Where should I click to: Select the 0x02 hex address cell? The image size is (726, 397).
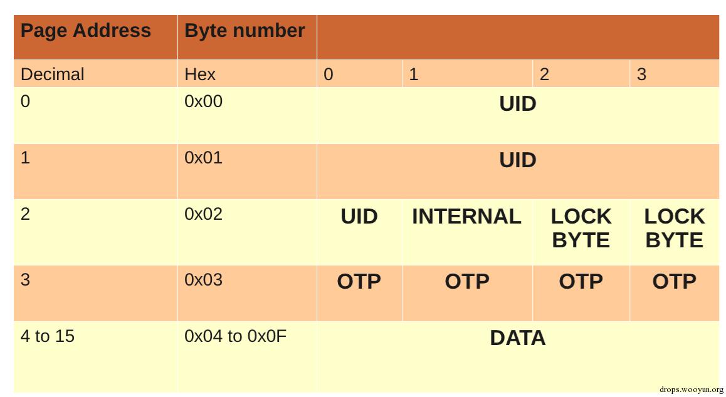click(x=203, y=214)
